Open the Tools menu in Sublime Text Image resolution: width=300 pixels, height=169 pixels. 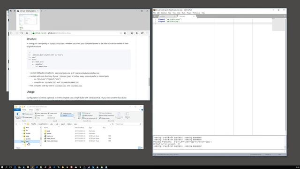tap(184, 13)
